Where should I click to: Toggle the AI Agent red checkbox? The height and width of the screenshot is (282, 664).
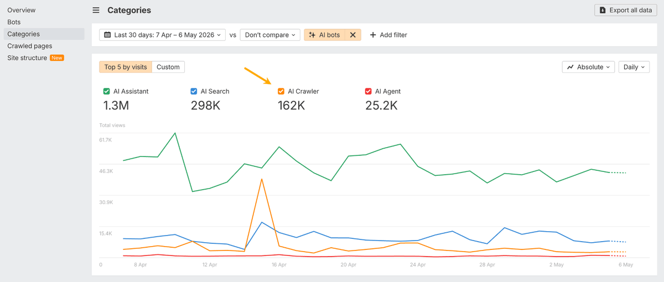coord(369,91)
